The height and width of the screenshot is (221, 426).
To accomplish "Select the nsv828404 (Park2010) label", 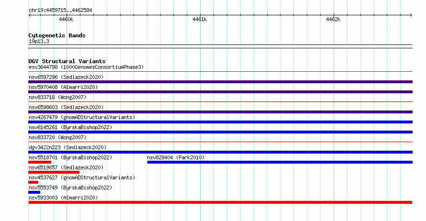I will pos(176,157).
